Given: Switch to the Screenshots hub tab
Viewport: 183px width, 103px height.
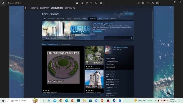Looking at the screenshot, I should 61,19.
